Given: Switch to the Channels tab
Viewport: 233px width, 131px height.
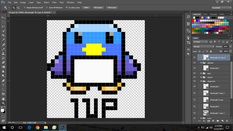Looking at the screenshot, I should click(213, 14).
